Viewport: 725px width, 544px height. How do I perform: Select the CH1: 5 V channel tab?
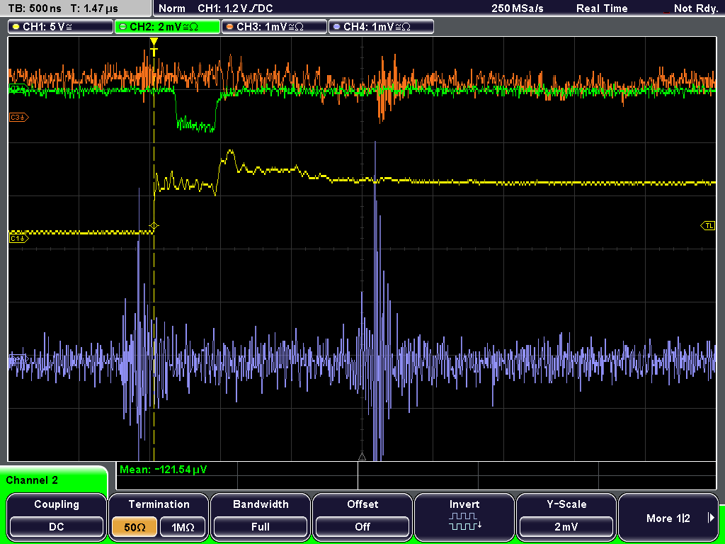(61, 27)
